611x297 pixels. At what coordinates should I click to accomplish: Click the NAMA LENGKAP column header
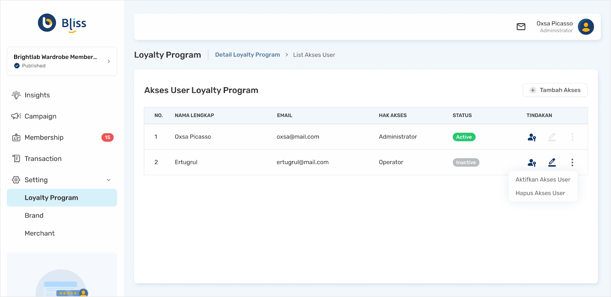(x=194, y=115)
